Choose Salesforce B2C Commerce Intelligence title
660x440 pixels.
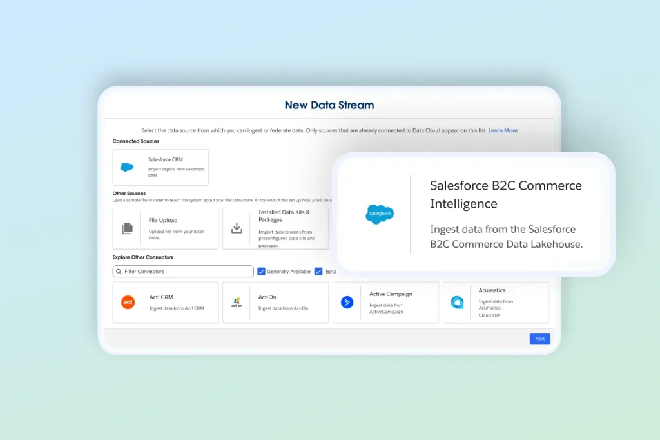click(x=505, y=194)
